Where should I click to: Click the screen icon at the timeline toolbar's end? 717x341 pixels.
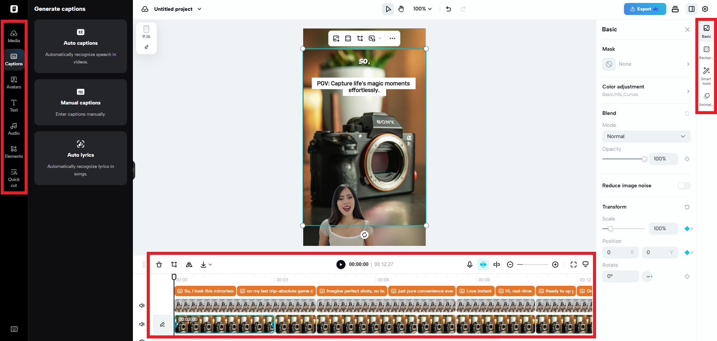point(586,265)
